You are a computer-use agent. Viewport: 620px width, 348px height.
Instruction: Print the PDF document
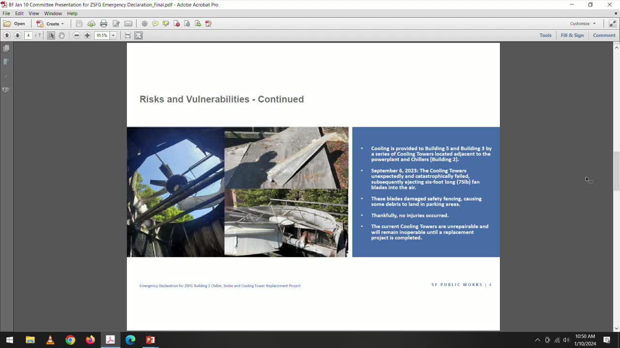[x=104, y=23]
